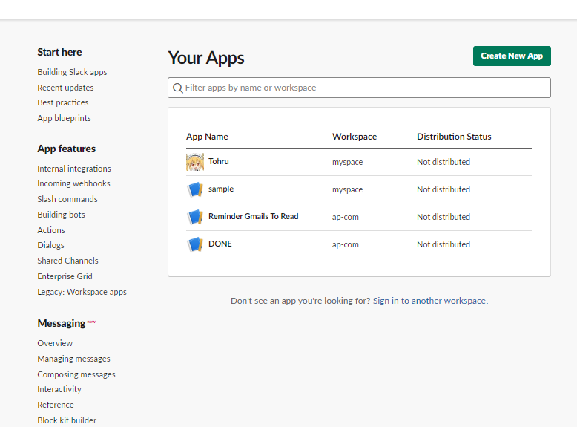This screenshot has height=427, width=577.
Task: Click the Distribution Status column header
Action: coord(454,137)
